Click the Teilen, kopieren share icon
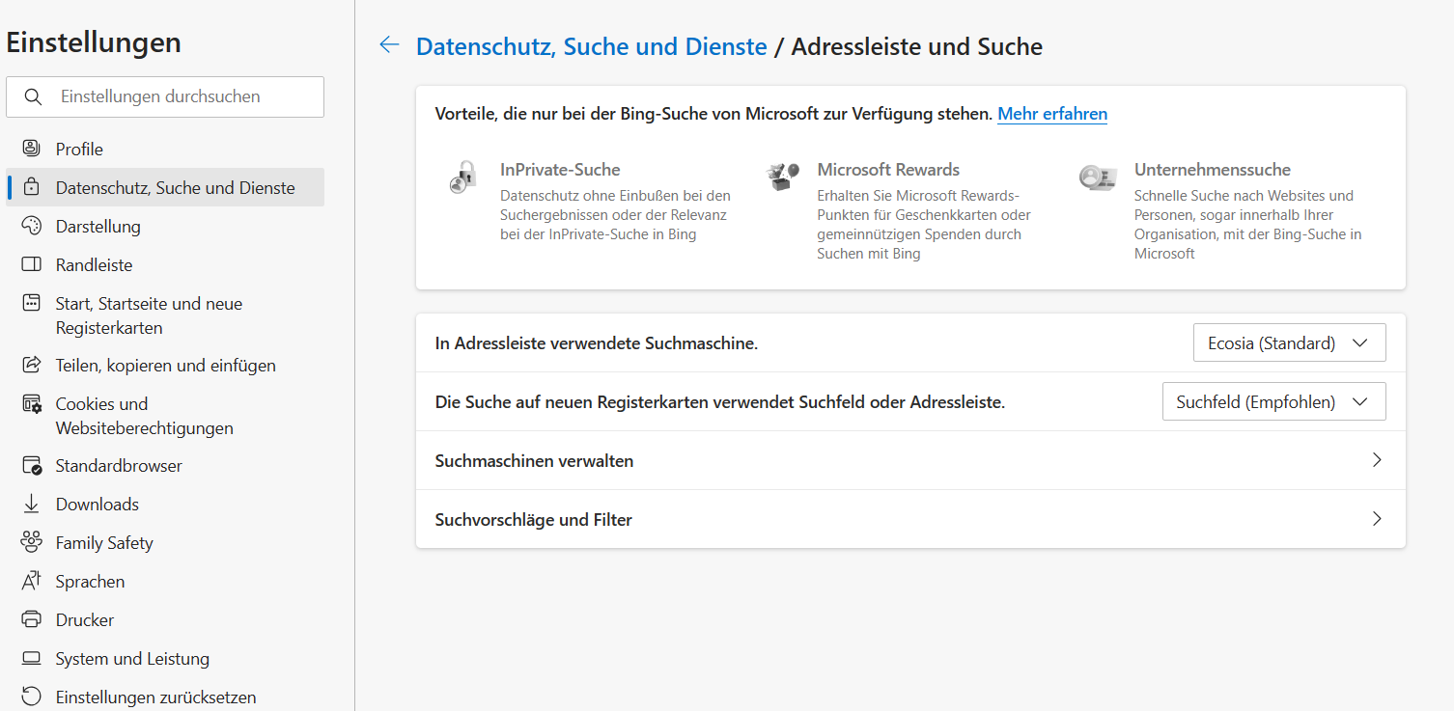The height and width of the screenshot is (711, 1454). 32,365
